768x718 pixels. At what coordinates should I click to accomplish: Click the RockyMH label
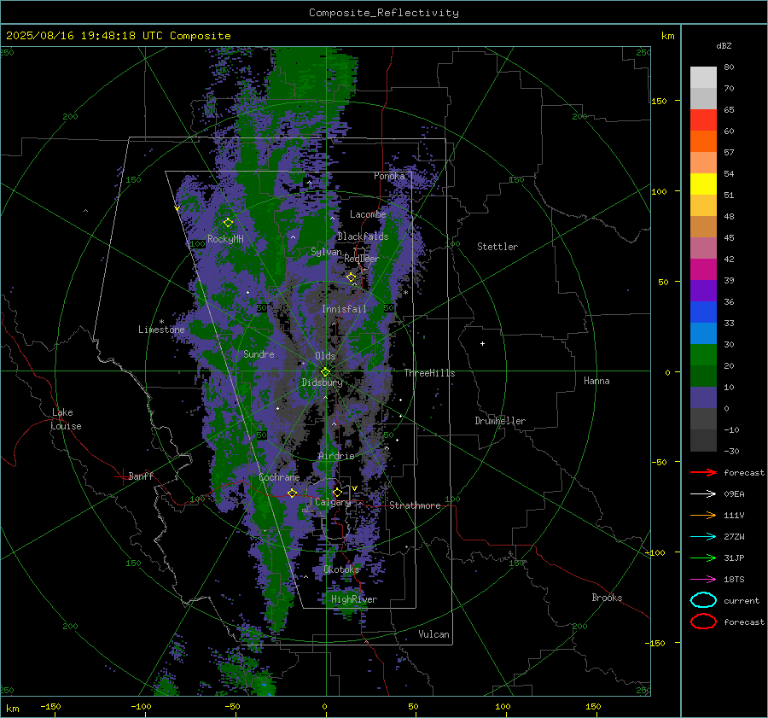tap(225, 239)
